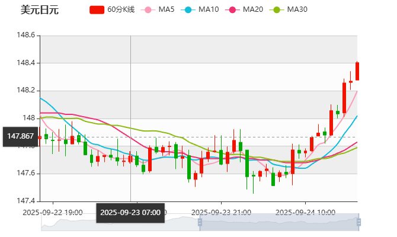Click the 美元日元 chart title

tap(39, 9)
